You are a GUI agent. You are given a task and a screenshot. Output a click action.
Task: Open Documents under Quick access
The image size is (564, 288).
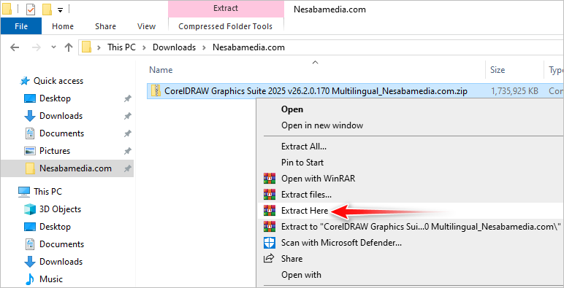(x=61, y=133)
